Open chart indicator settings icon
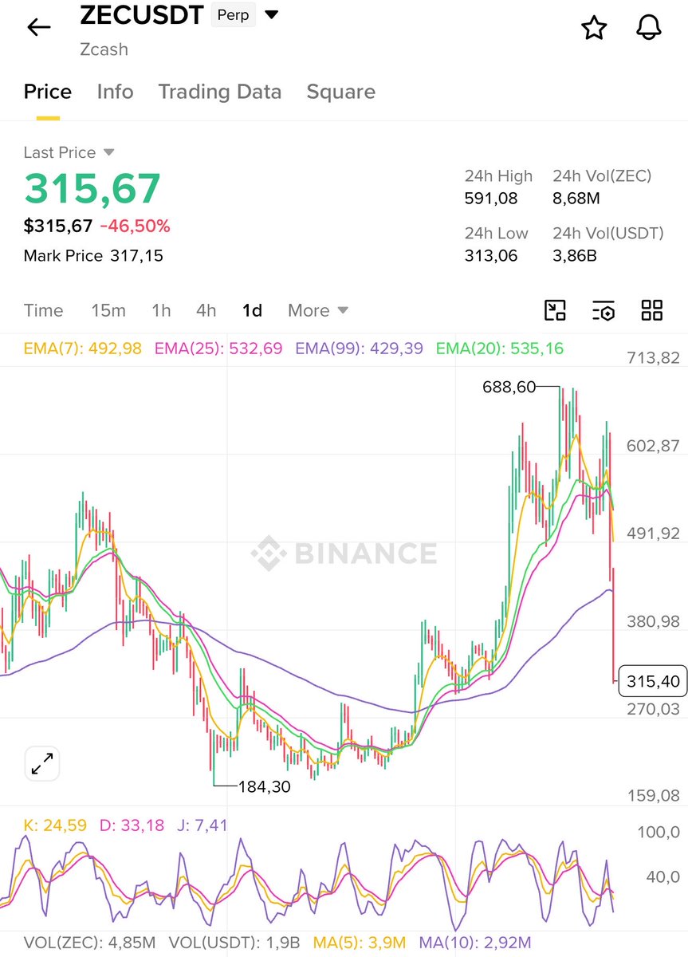688x957 pixels. 603,310
